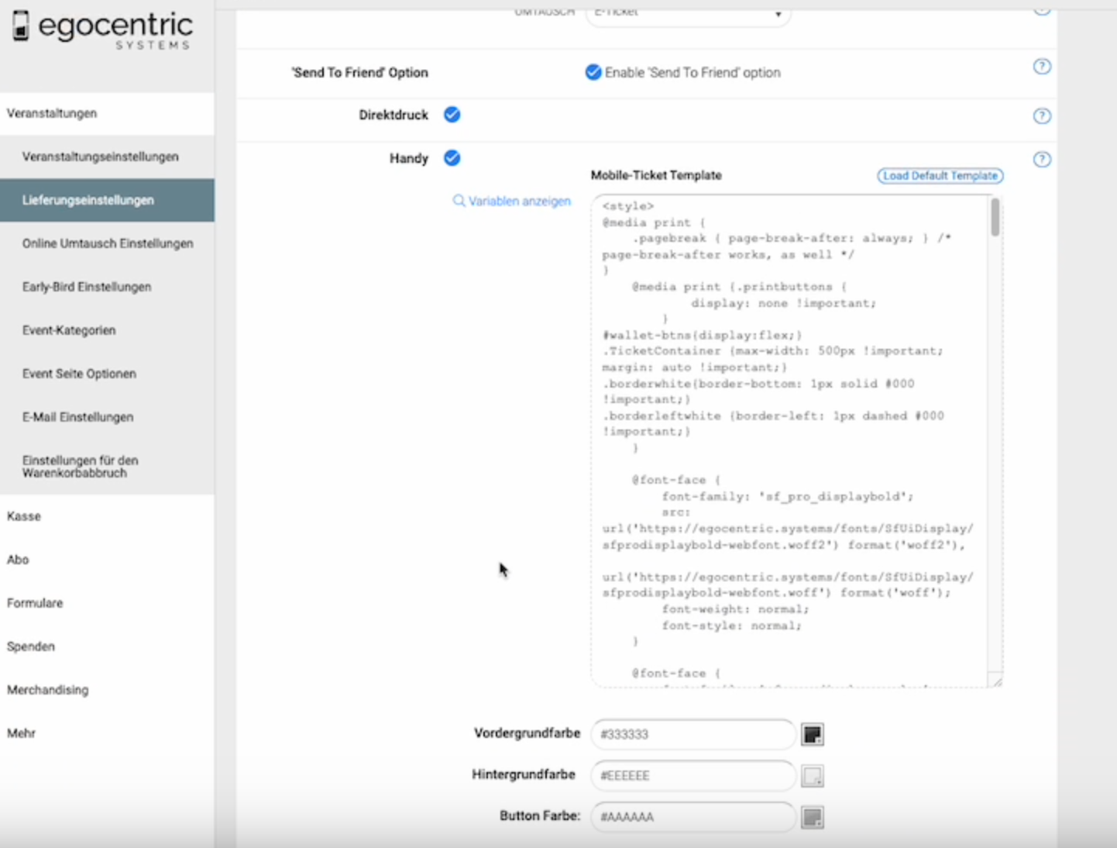Open the Umtausch E-Ticket dropdown
The width and height of the screenshot is (1117, 848).
point(688,14)
